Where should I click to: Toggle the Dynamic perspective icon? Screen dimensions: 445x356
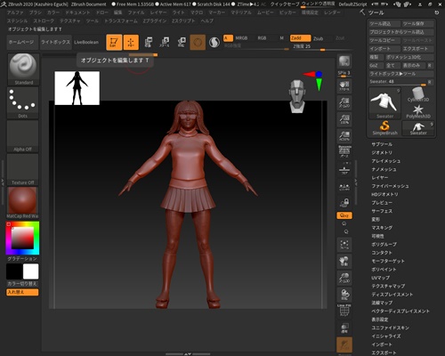click(x=344, y=152)
